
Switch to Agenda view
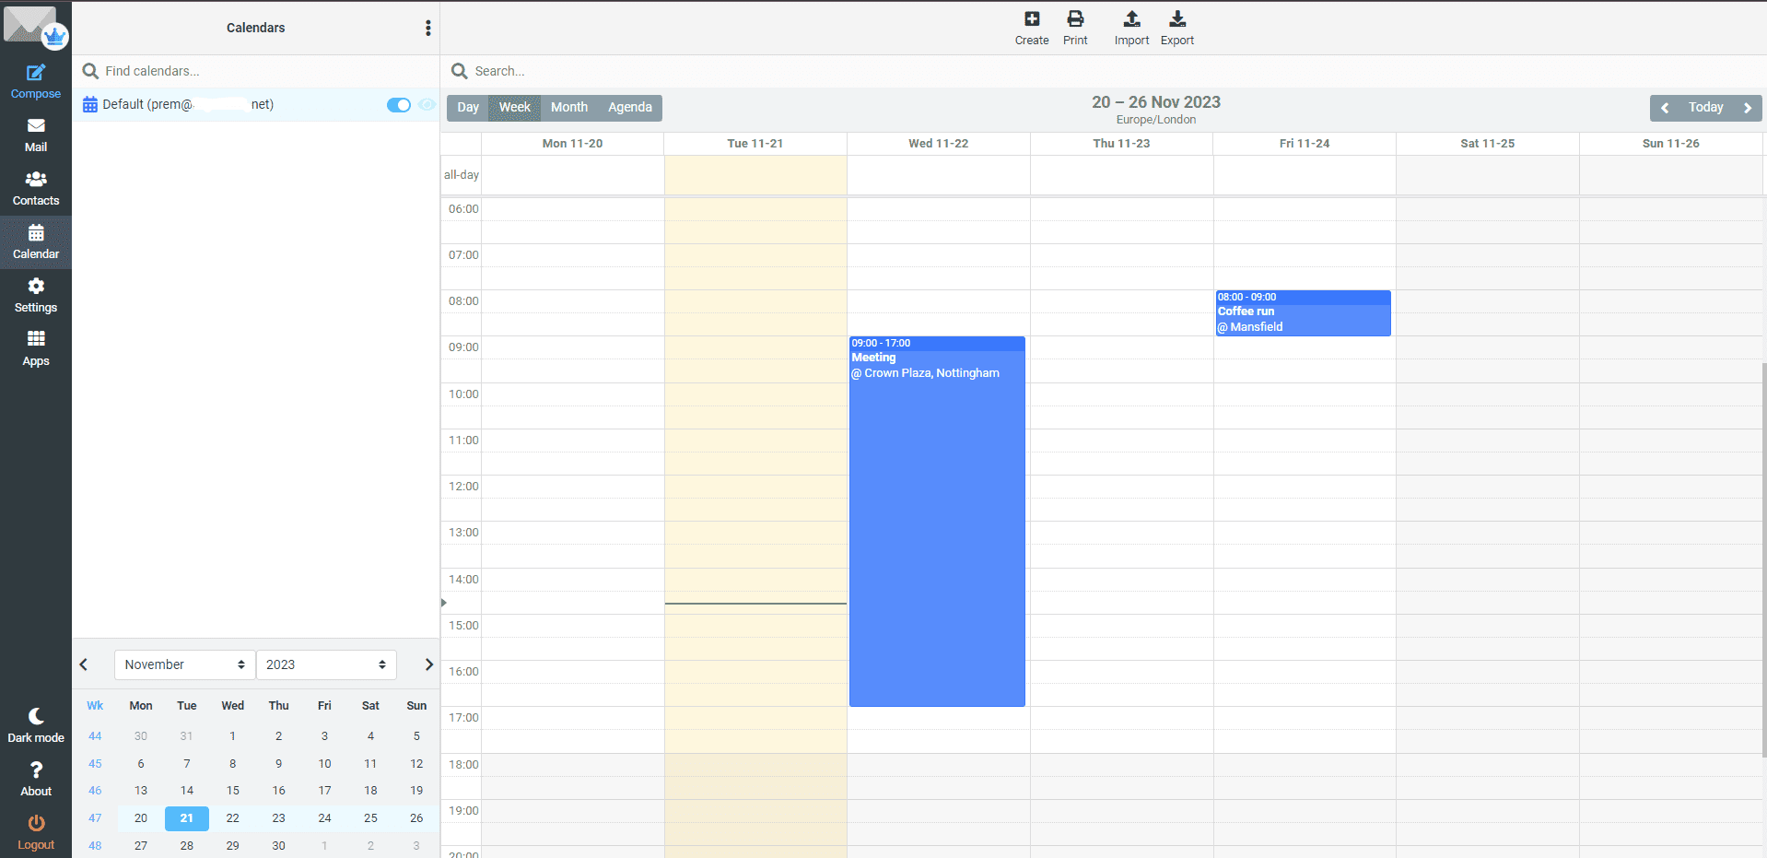(x=630, y=108)
